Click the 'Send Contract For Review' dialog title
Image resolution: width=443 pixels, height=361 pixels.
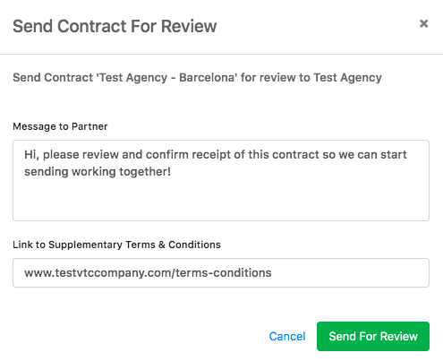pyautogui.click(x=115, y=26)
